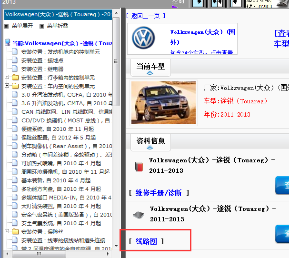Open 周围环境摄像机, 自 2010 年 11 月起
The image size is (289, 258).
(x=65, y=172)
